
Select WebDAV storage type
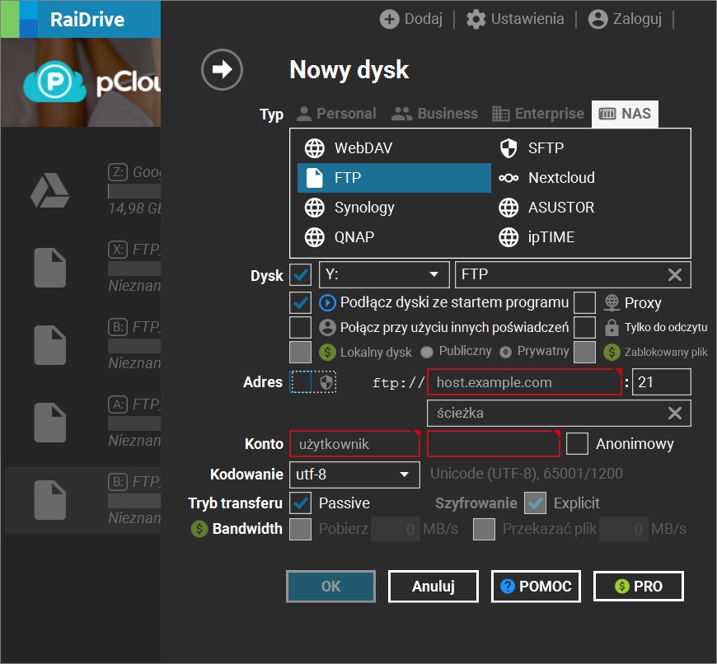point(394,148)
